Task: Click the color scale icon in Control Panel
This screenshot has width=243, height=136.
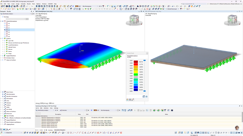Action: pyautogui.click(x=127, y=100)
